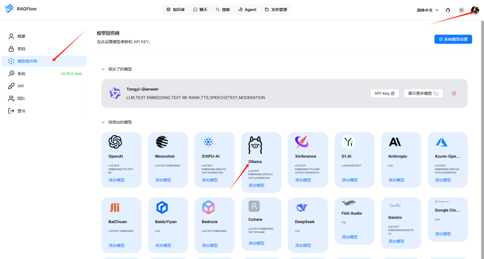Click the 模型提供商 page heading
This screenshot has width=484, height=259.
click(x=108, y=33)
